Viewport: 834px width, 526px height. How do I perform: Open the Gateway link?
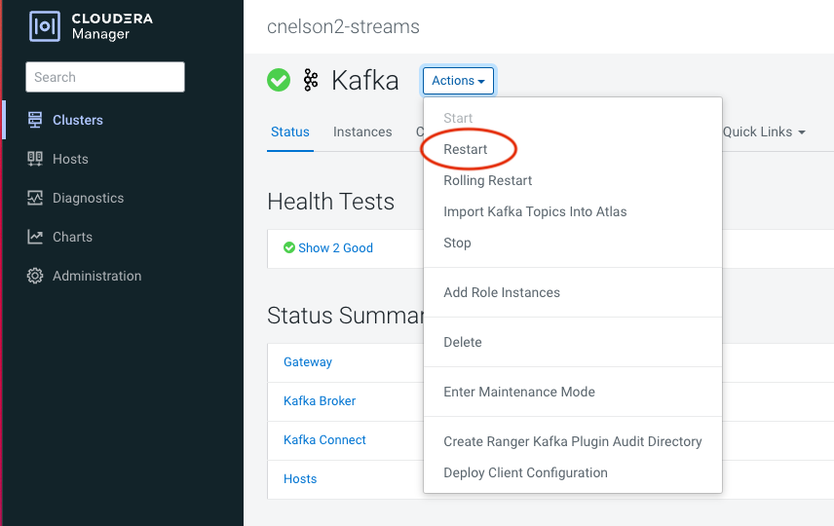pyautogui.click(x=308, y=362)
